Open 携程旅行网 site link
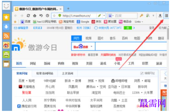 point(27,106)
